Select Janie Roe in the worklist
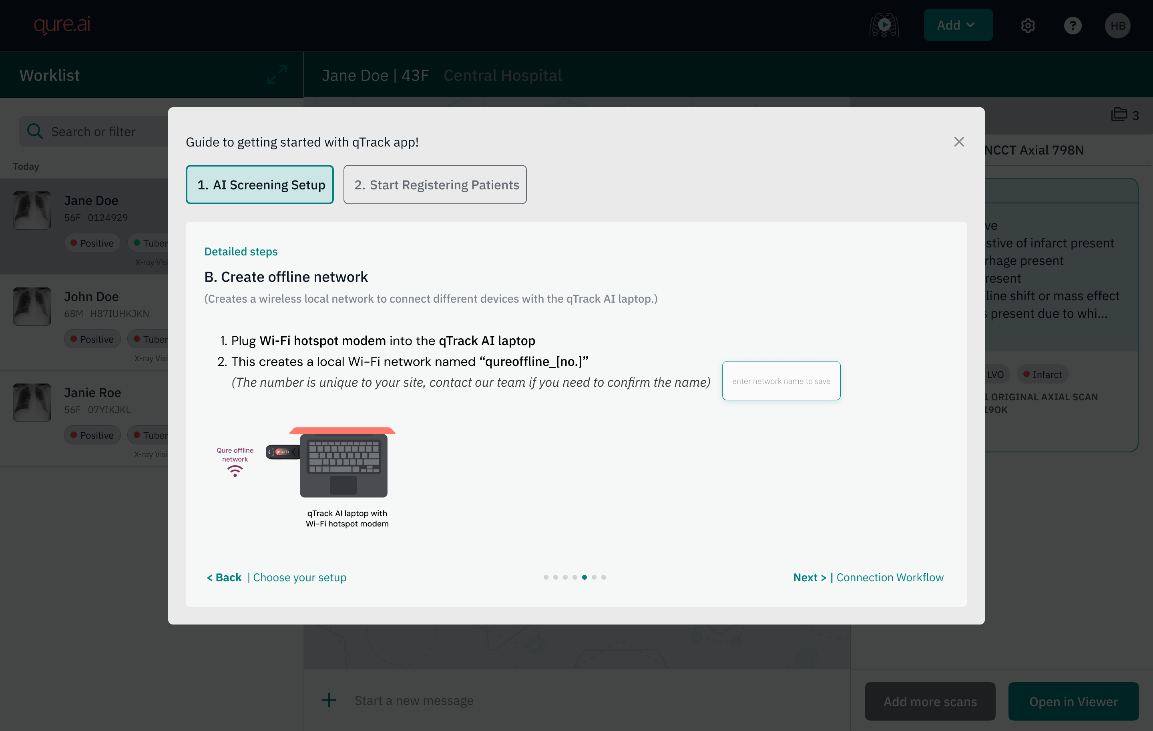Viewport: 1153px width, 731px height. pyautogui.click(x=84, y=418)
